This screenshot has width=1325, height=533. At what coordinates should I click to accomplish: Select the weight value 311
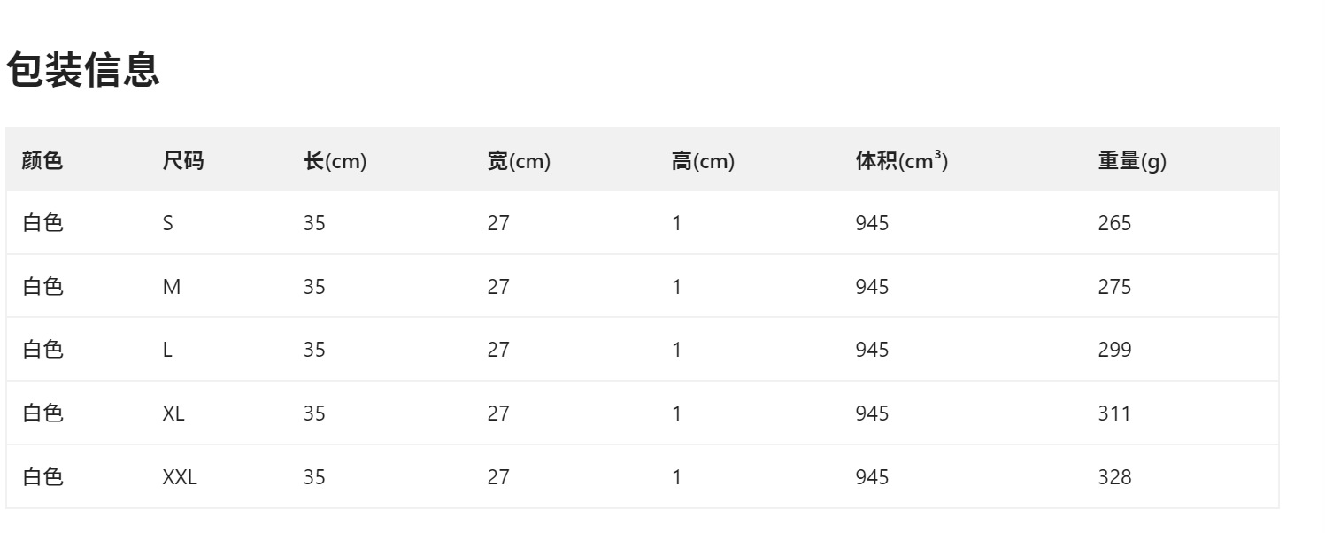(x=1114, y=413)
